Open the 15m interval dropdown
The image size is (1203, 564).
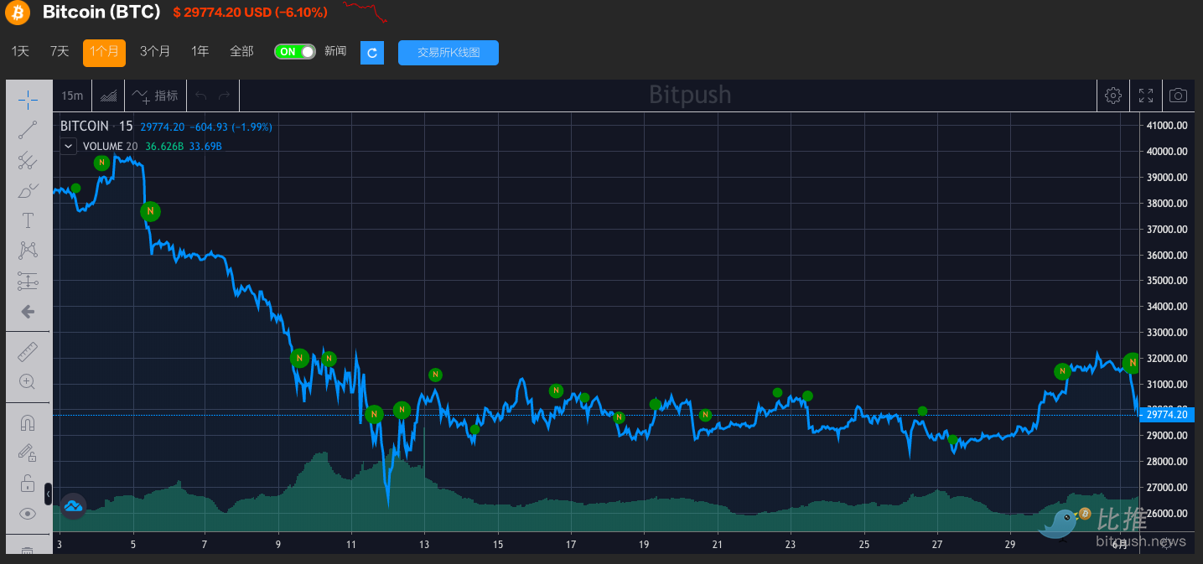[x=72, y=96]
